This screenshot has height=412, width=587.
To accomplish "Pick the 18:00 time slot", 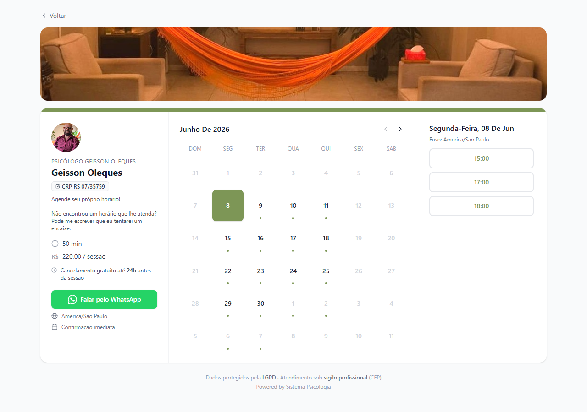I will (x=482, y=206).
